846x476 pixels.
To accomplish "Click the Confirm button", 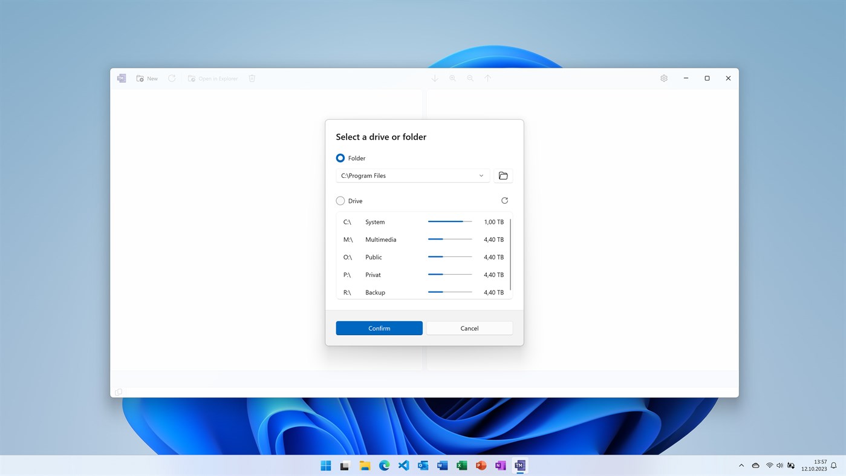I will click(x=379, y=328).
